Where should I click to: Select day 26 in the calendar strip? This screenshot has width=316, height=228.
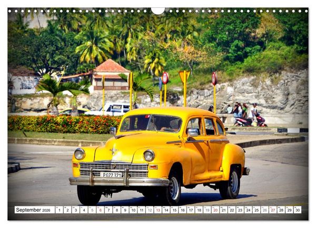pyautogui.click(x=265, y=210)
